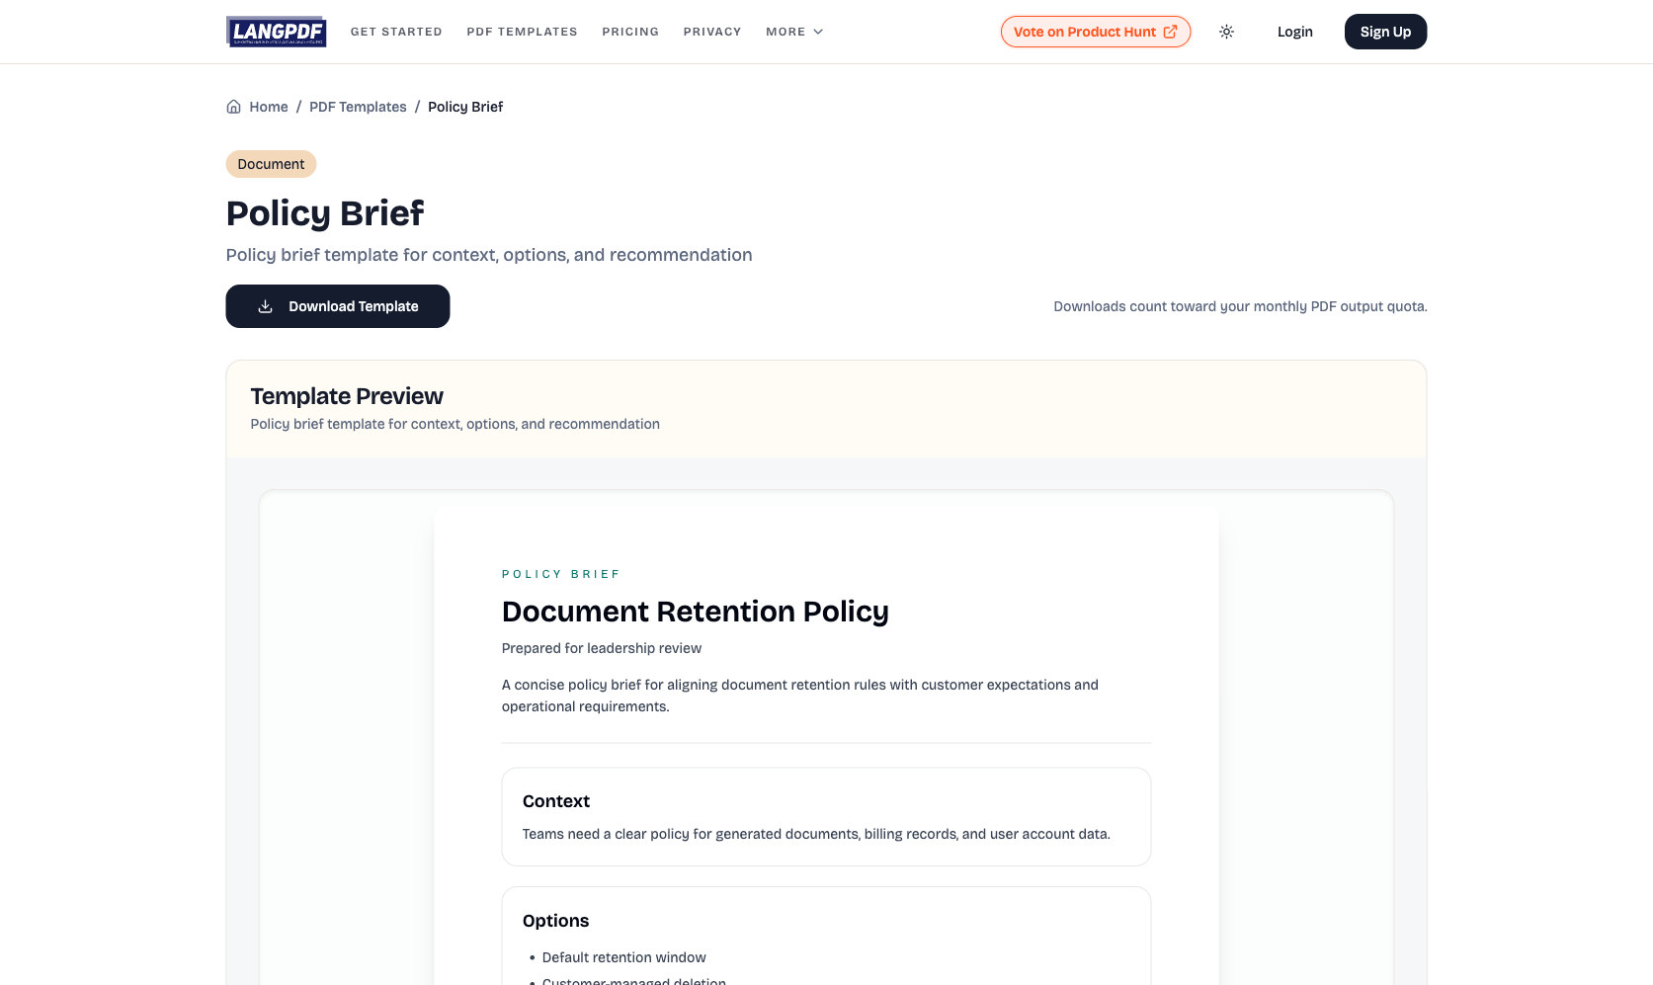Screen dimensions: 1653x985
Task: Click the Sign Up button
Action: tap(1385, 32)
